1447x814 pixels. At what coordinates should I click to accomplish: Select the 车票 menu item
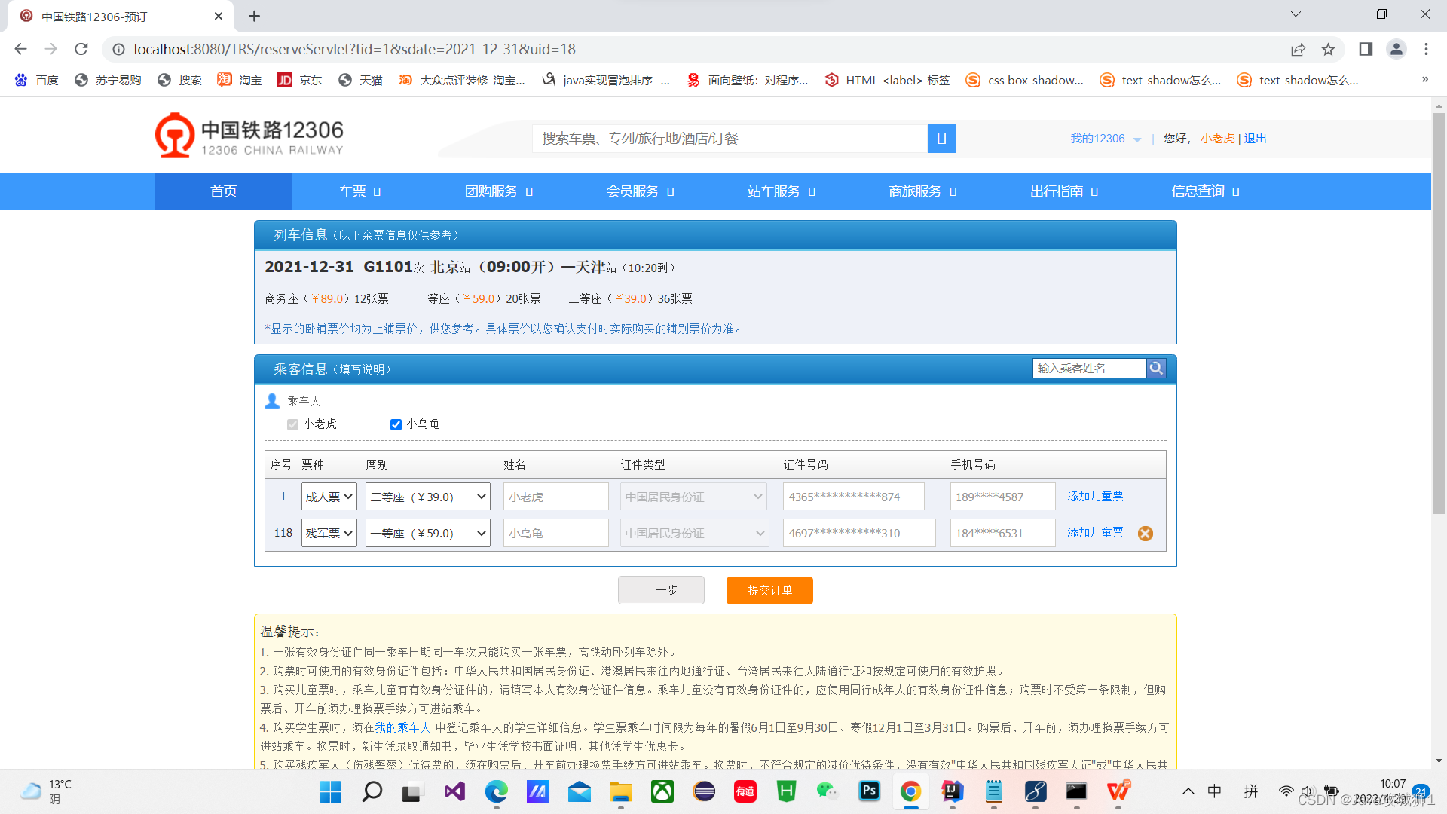(354, 191)
